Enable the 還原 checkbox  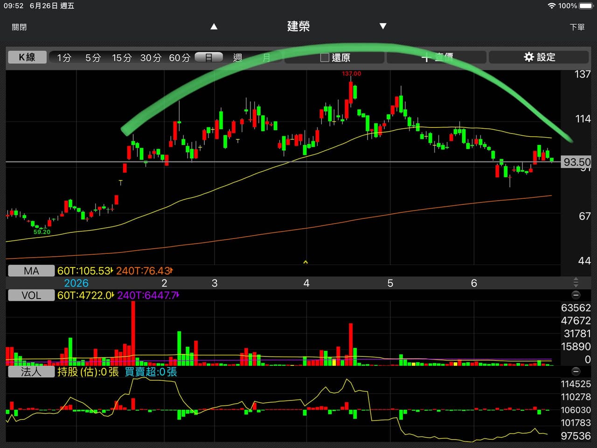(x=325, y=57)
